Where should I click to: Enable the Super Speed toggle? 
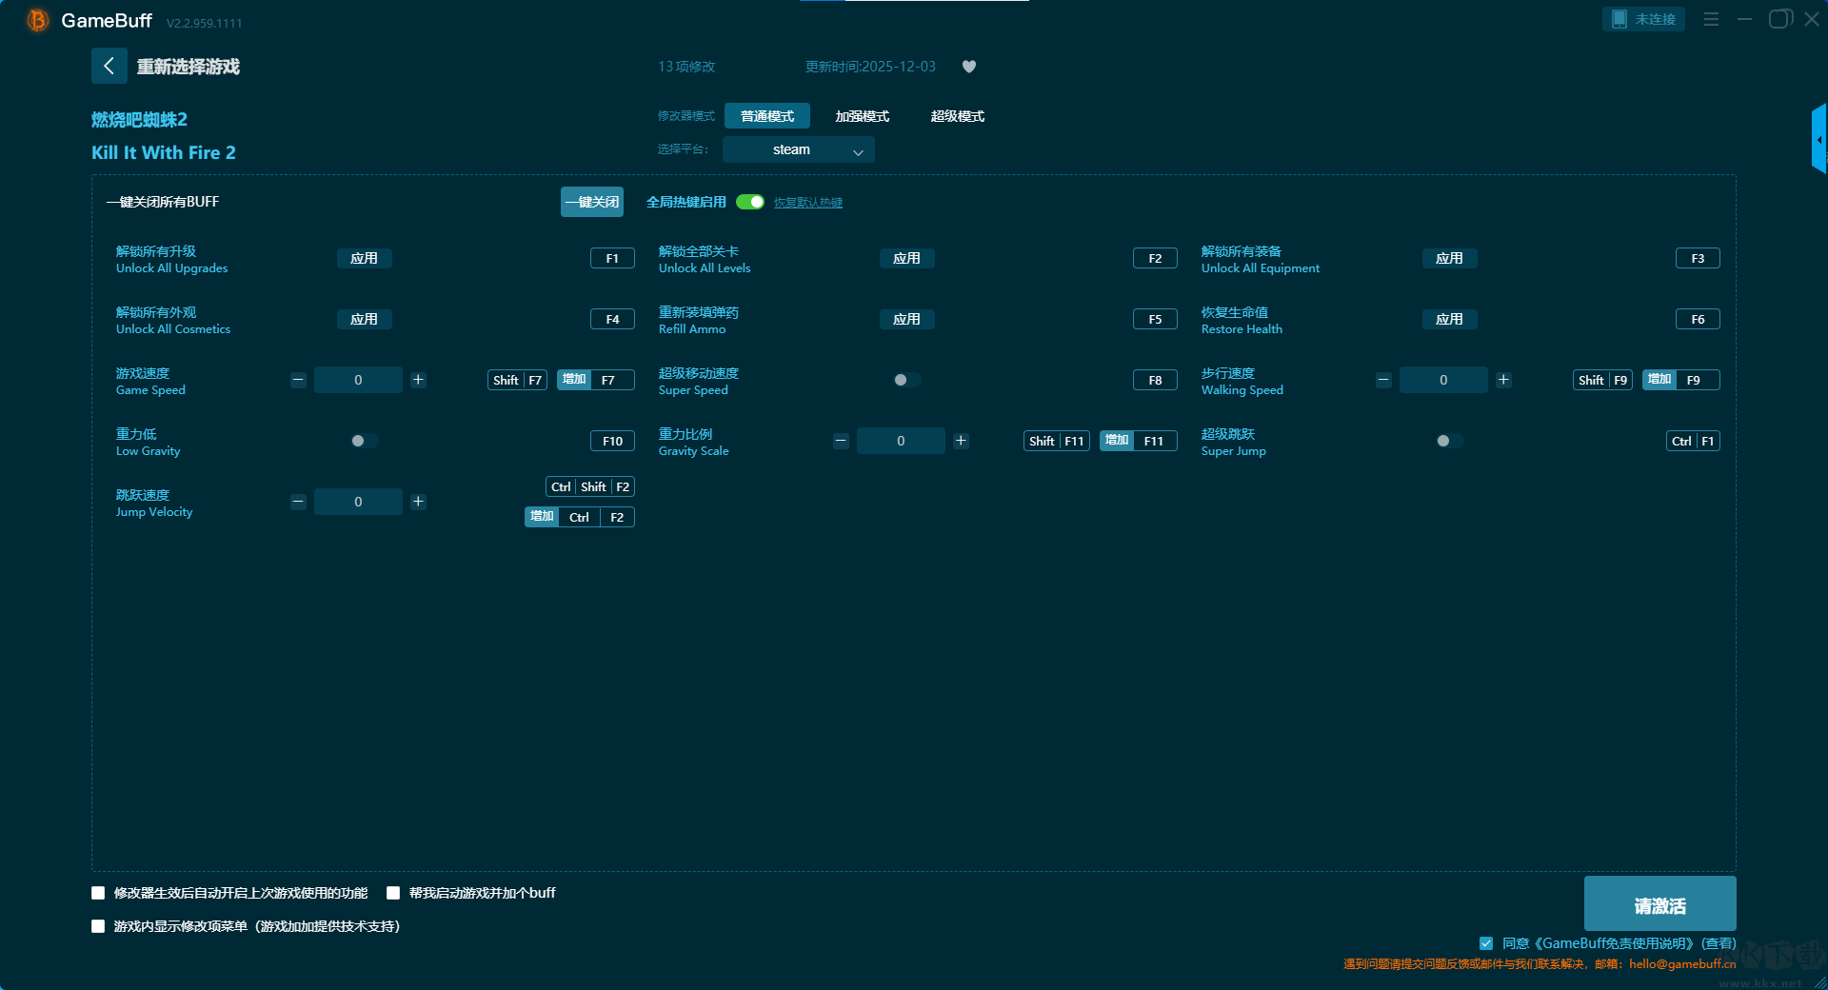906,380
